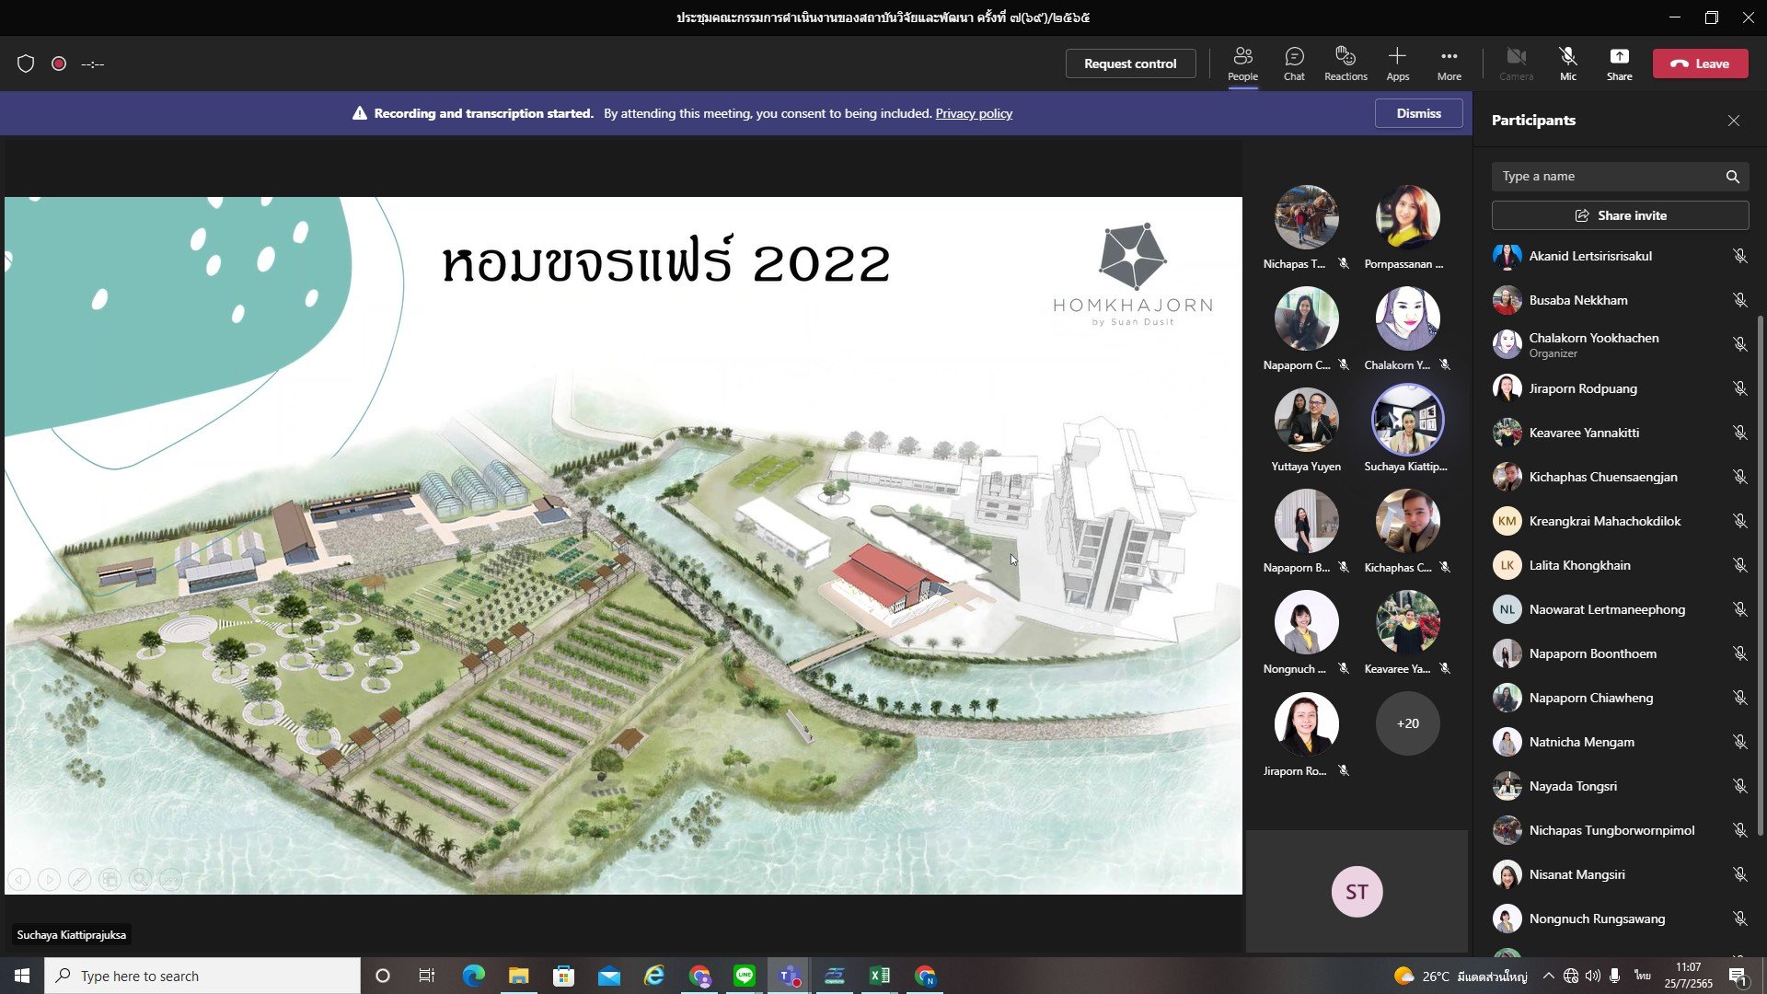Click the shield security icon
The height and width of the screenshot is (994, 1767).
pos(26,64)
